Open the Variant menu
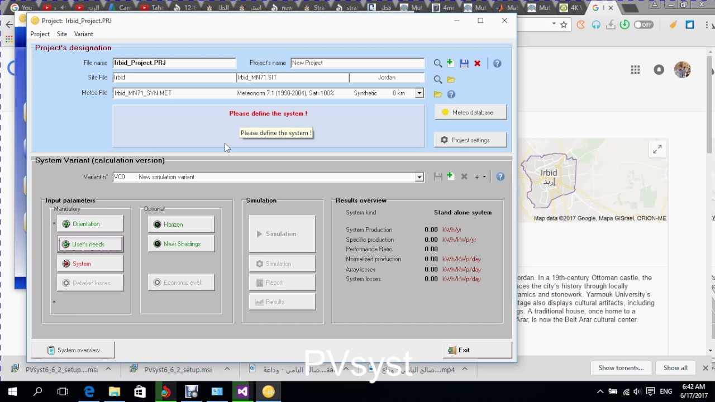Image resolution: width=715 pixels, height=402 pixels. click(84, 34)
